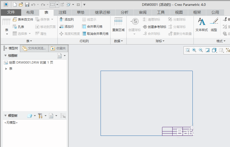Zoom out using the magnifier minus icon
Viewport: 230px width, 147px height.
(201, 50)
